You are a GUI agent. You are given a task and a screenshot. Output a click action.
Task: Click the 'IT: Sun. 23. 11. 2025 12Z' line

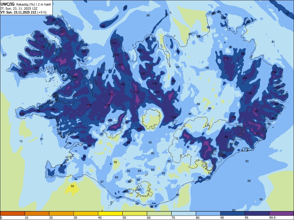(19, 9)
